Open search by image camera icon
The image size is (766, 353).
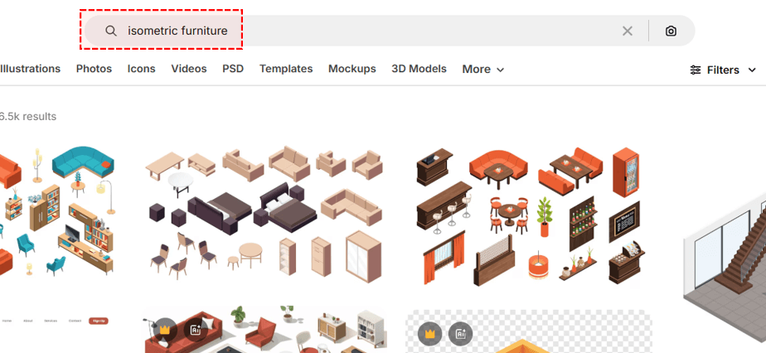click(671, 31)
